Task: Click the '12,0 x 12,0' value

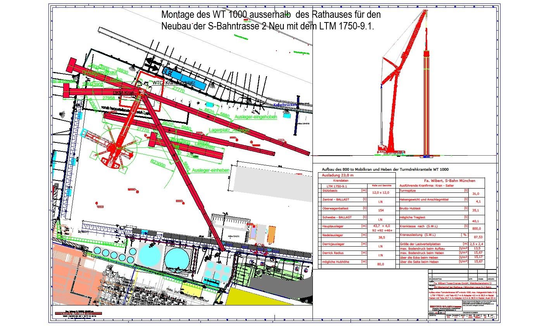Action: pyautogui.click(x=380, y=192)
